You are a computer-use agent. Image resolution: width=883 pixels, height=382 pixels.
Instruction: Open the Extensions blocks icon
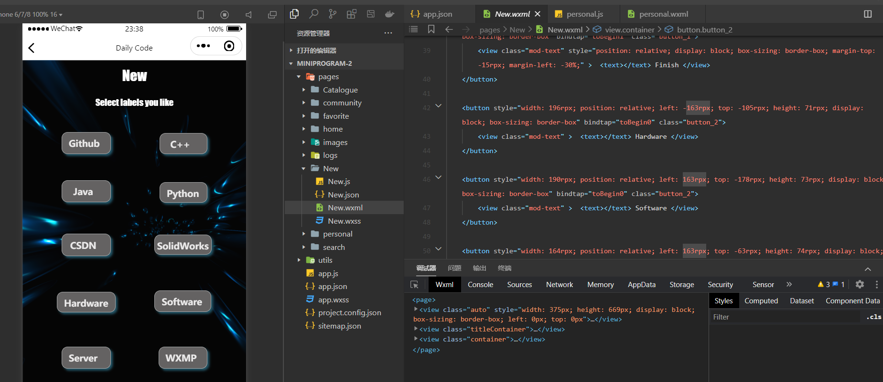352,14
